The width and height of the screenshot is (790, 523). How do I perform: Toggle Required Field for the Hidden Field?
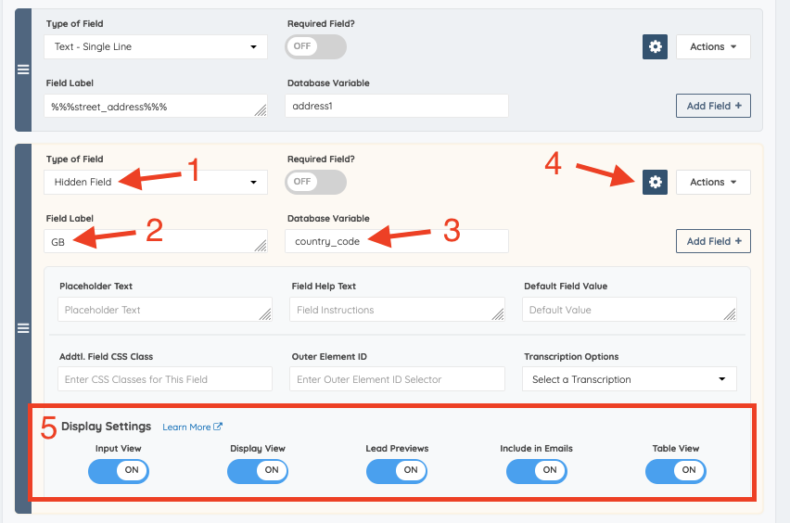click(316, 182)
